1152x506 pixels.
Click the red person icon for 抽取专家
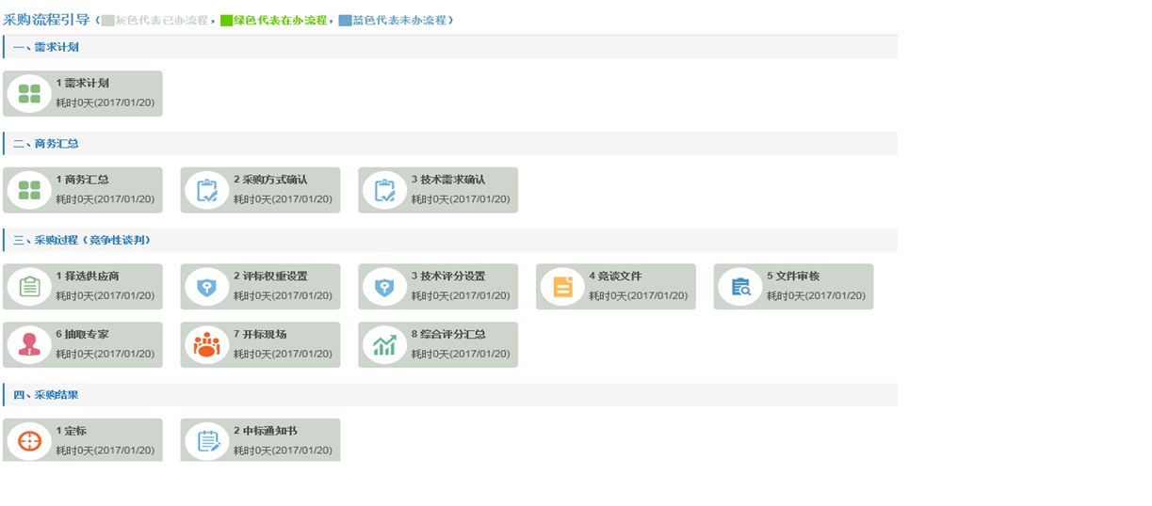29,345
